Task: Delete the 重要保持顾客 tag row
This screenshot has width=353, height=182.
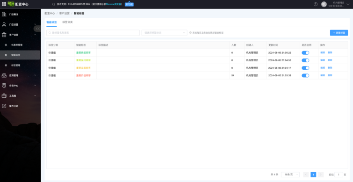Action: tap(330, 60)
